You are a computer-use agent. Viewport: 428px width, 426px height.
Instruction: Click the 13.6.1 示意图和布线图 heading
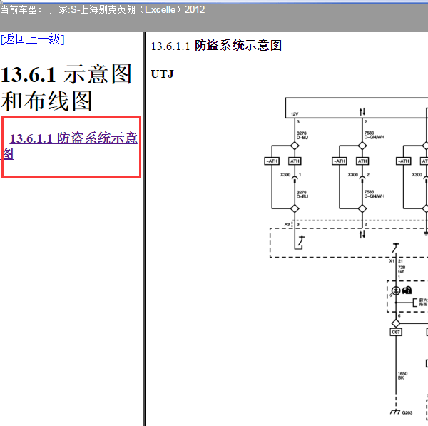point(66,87)
